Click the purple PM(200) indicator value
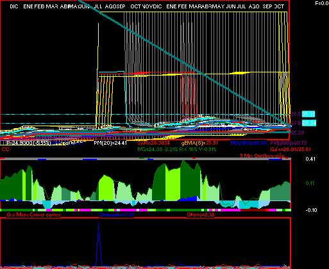This screenshot has width=329, height=269. (x=289, y=143)
